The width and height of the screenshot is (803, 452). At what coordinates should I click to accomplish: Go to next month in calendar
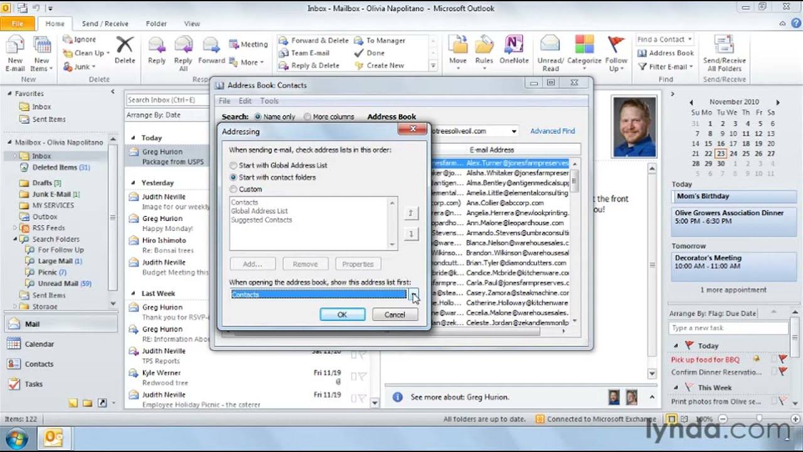778,102
